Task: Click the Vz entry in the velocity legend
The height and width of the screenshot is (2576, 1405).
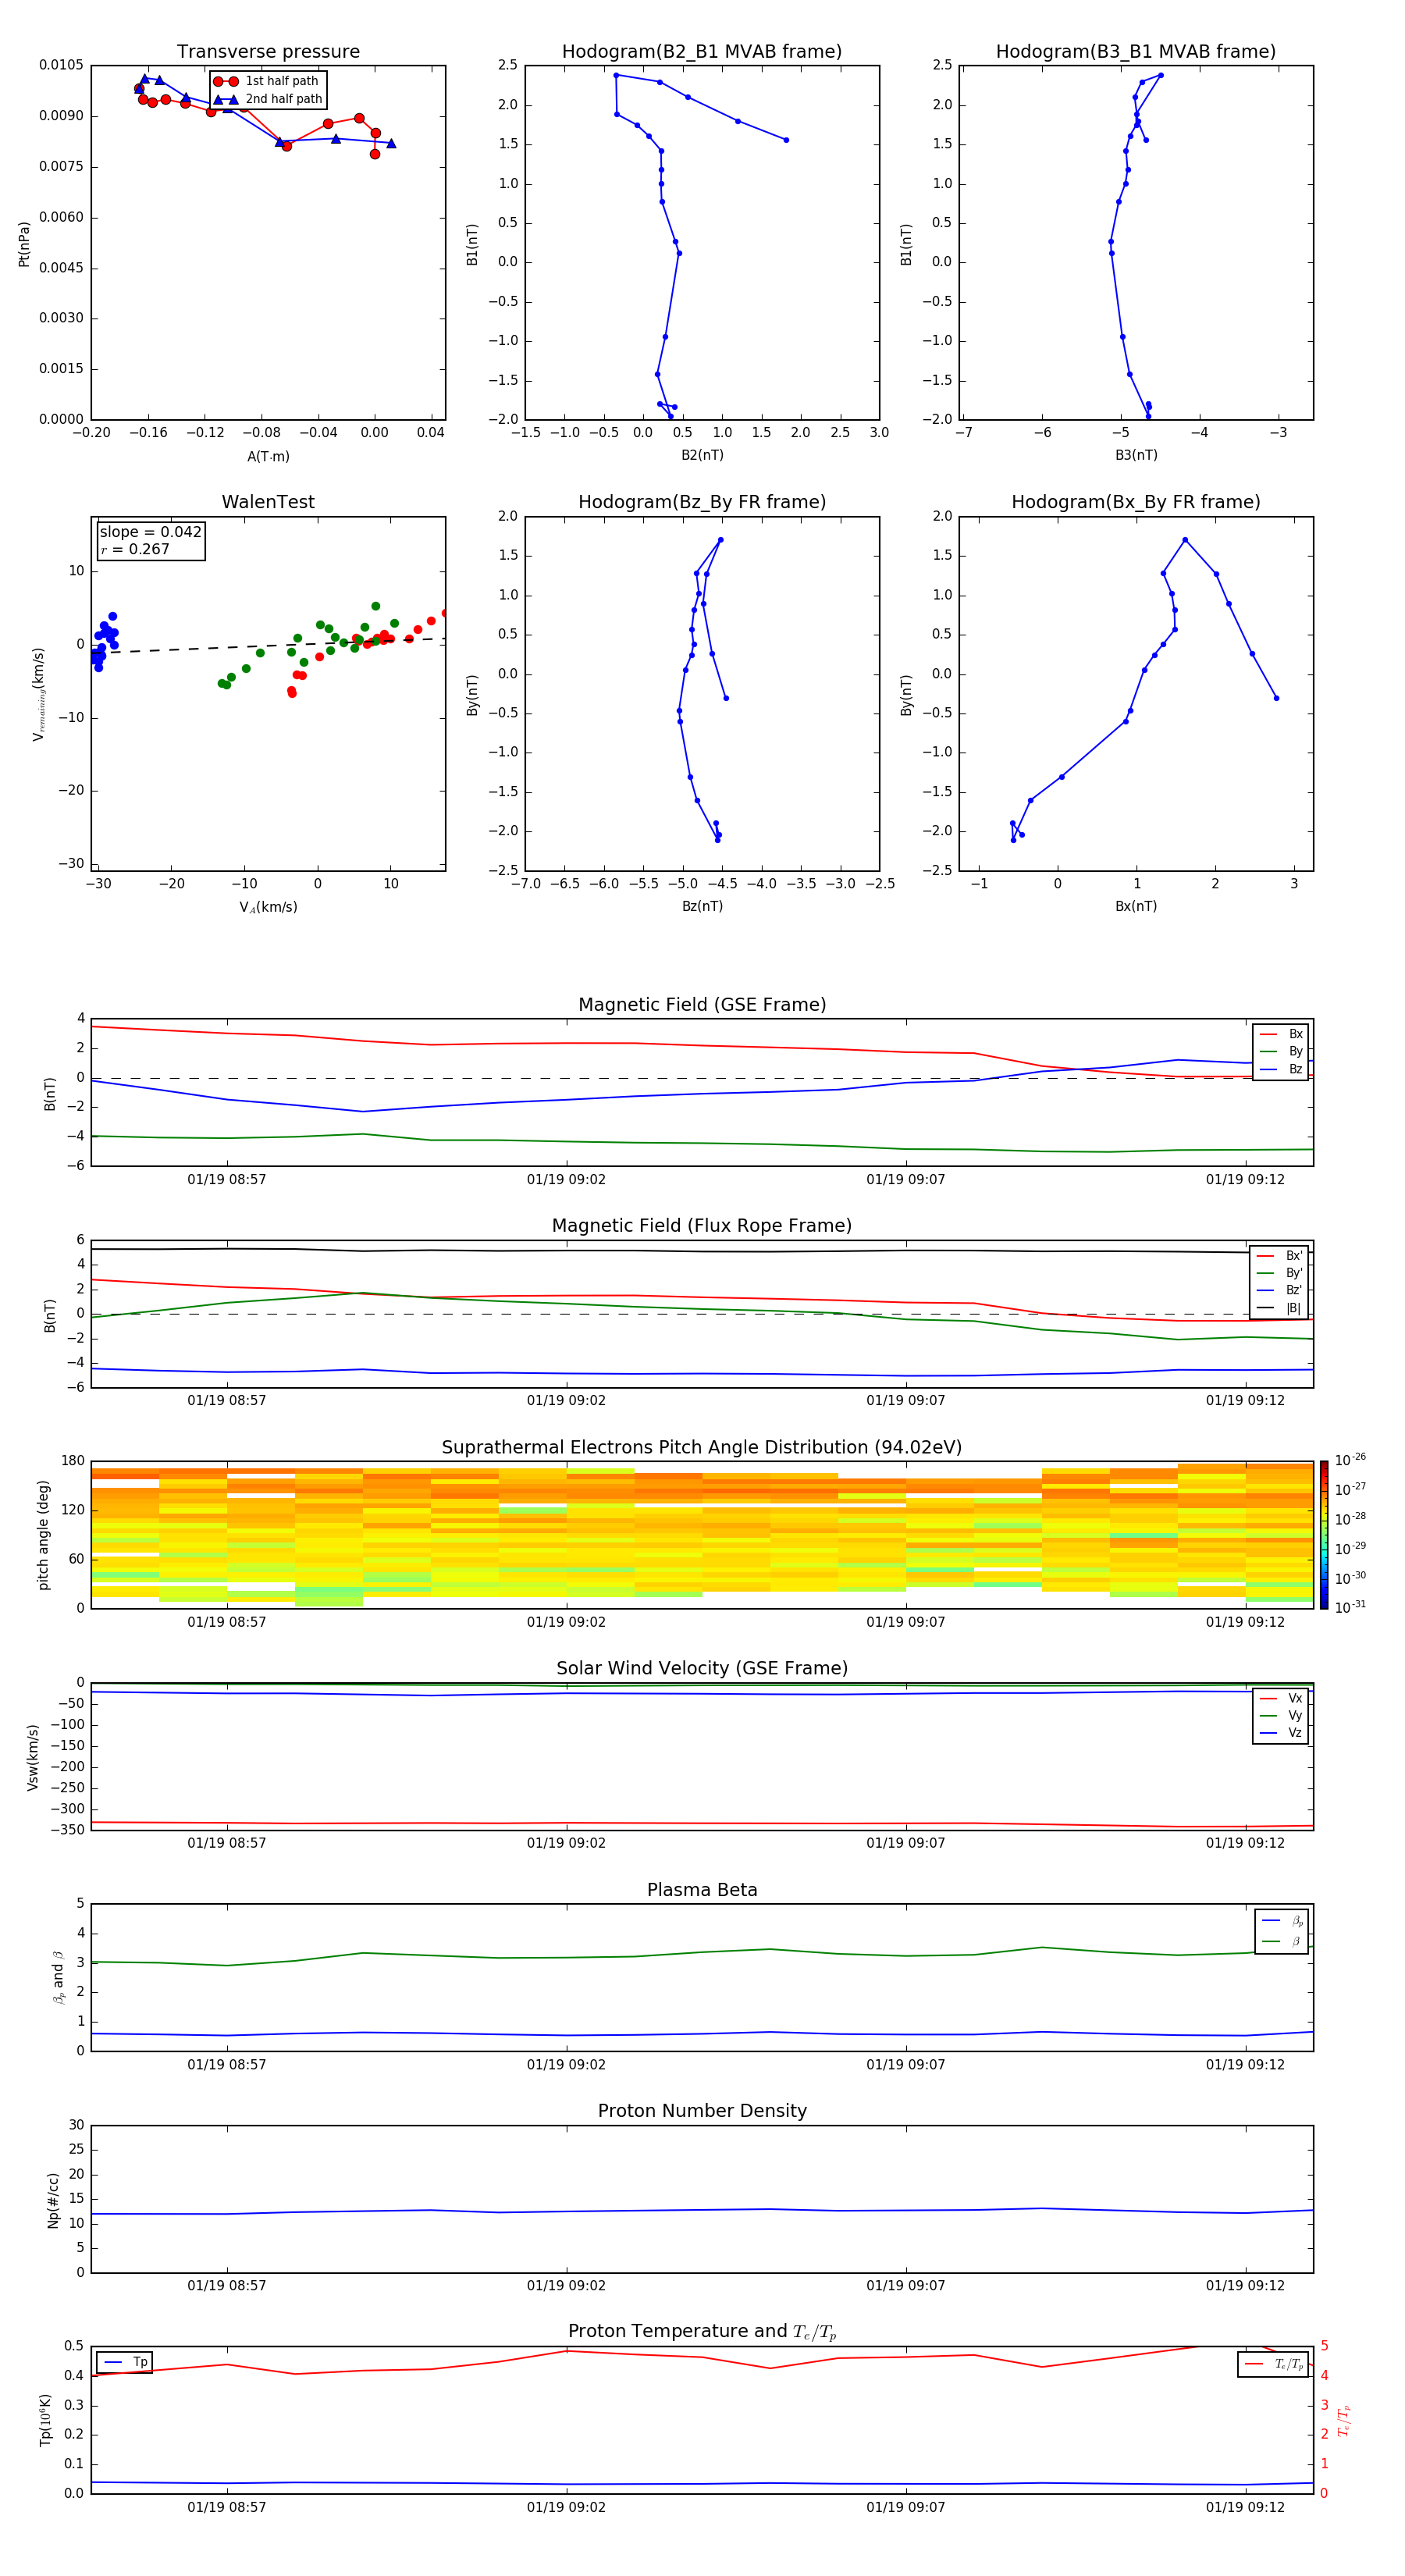Action: click(x=1281, y=1733)
